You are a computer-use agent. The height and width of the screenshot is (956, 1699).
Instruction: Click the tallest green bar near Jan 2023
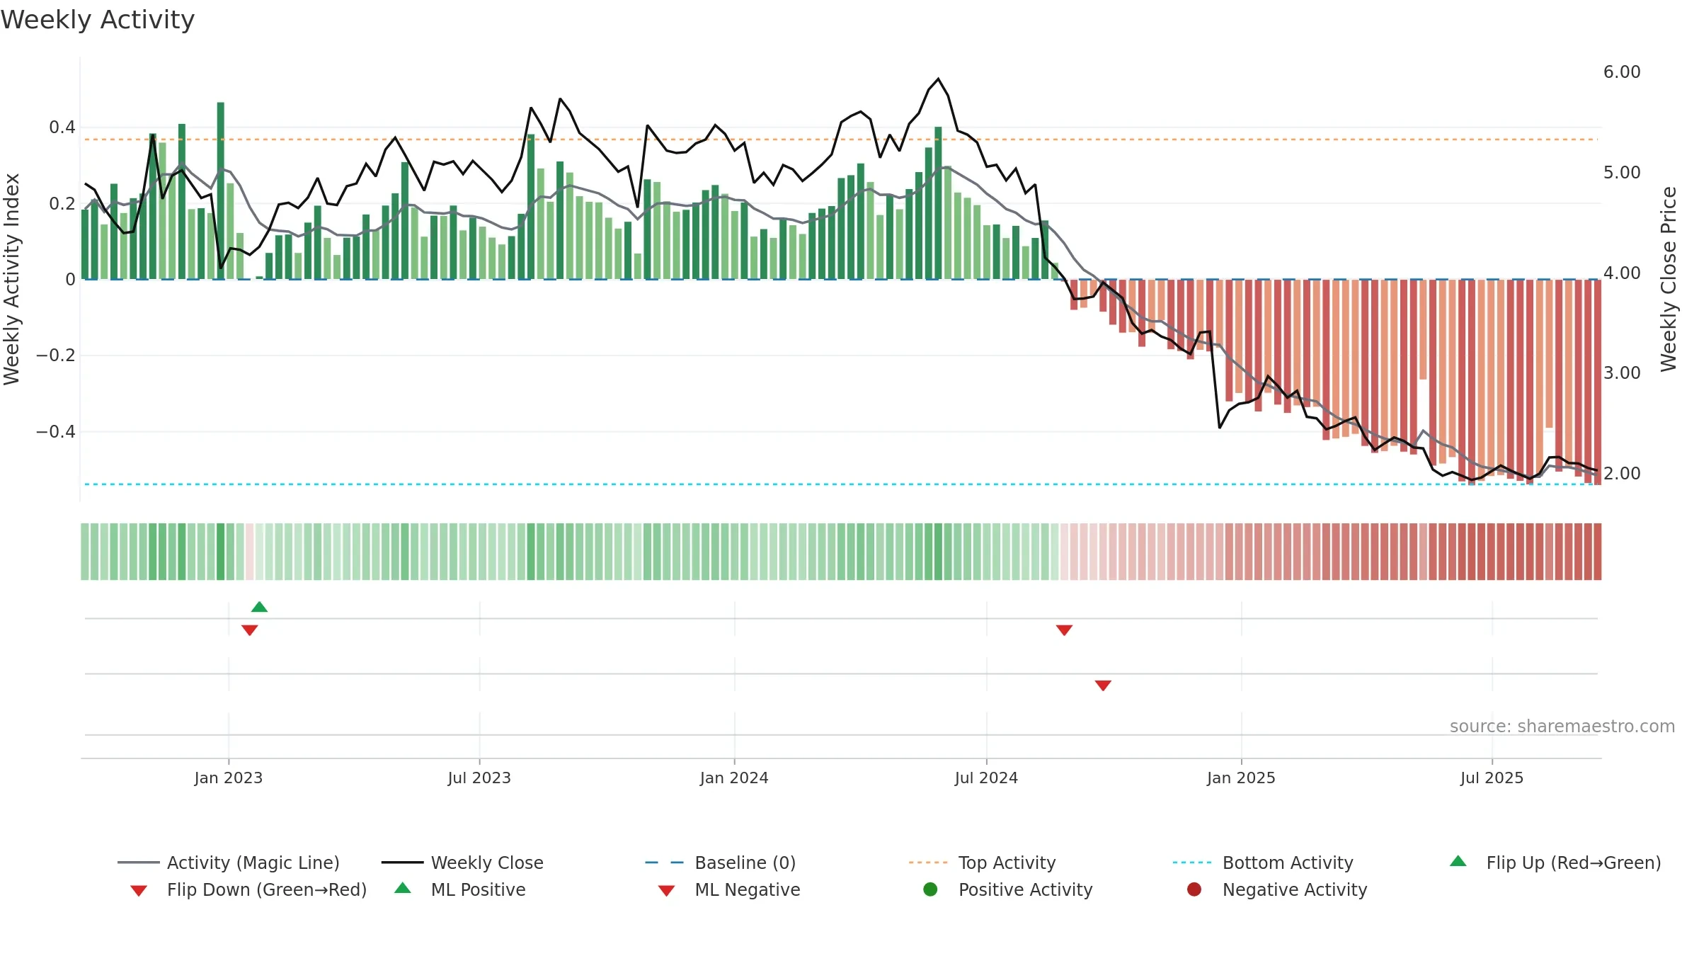[221, 190]
